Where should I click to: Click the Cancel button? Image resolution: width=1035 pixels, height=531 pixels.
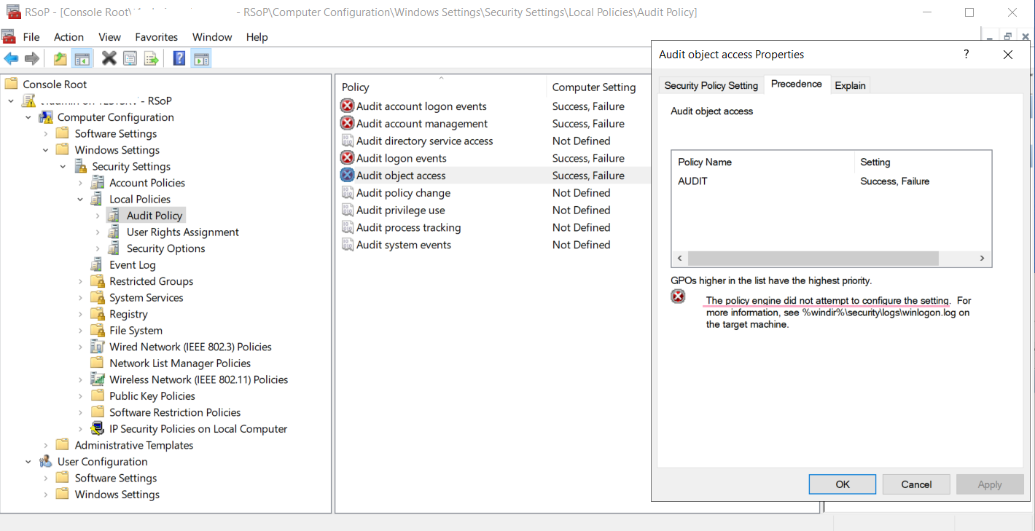coord(916,484)
